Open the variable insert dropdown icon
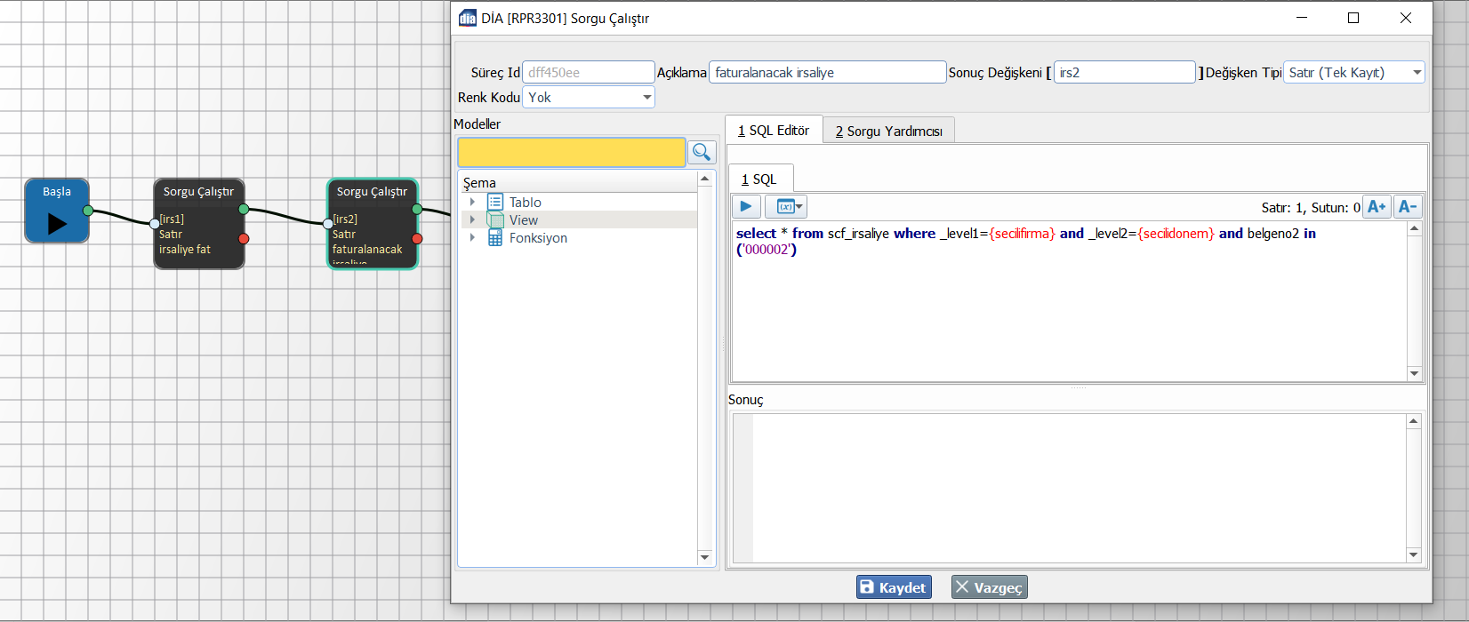The width and height of the screenshot is (1469, 622). 787,207
